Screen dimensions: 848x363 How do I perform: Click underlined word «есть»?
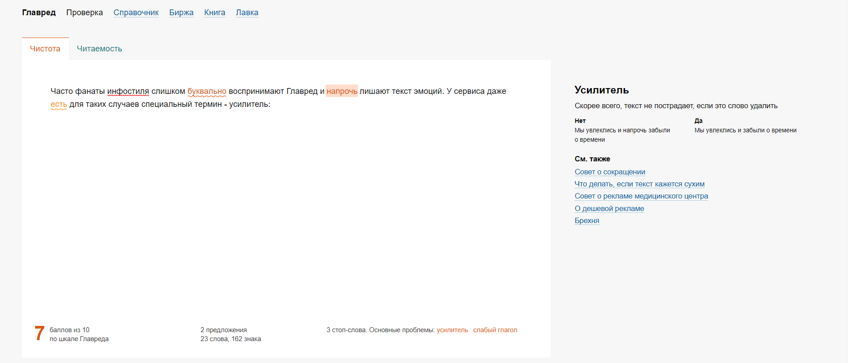[59, 104]
